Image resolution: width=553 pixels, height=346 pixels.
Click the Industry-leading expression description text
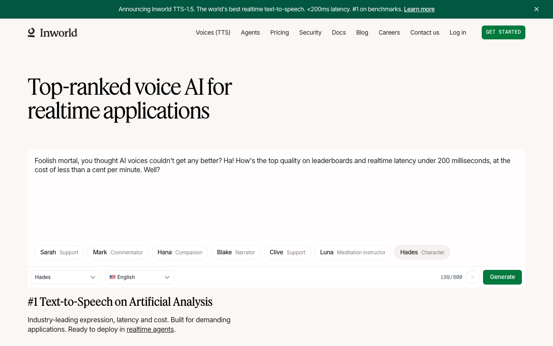click(129, 324)
